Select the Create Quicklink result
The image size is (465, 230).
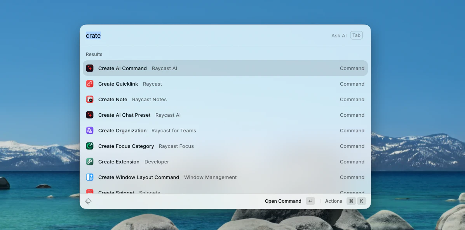point(225,84)
